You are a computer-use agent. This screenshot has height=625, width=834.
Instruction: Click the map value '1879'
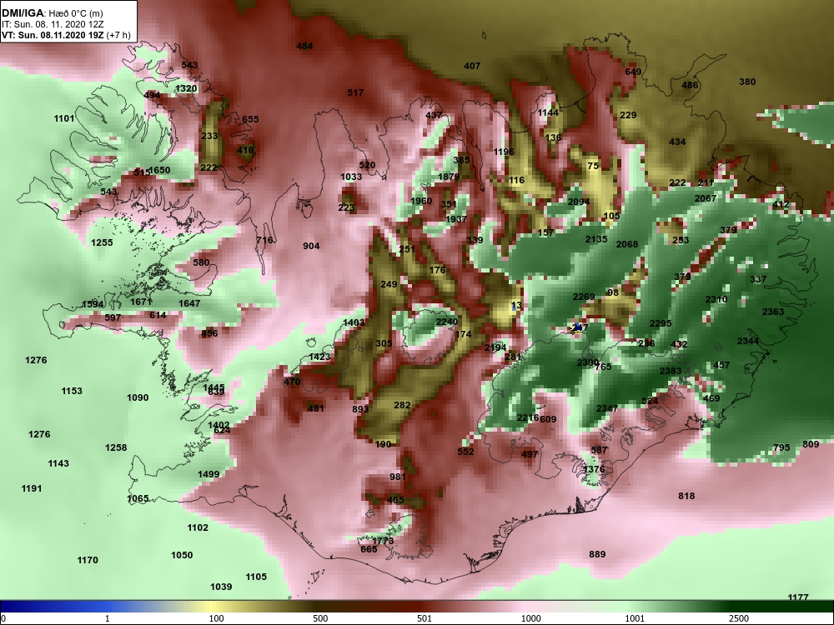coord(449,177)
